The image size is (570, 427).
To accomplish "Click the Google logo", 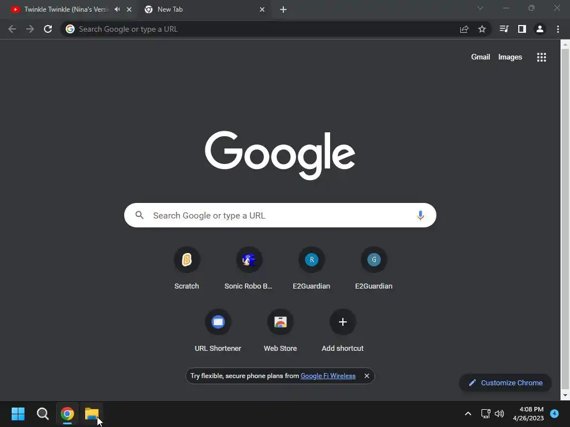I will (x=280, y=156).
